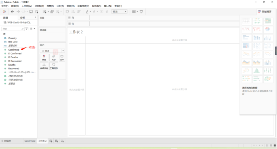The height and width of the screenshot is (149, 277).
Task: Switch to the 分析 pane tab
Action: coord(23,18)
